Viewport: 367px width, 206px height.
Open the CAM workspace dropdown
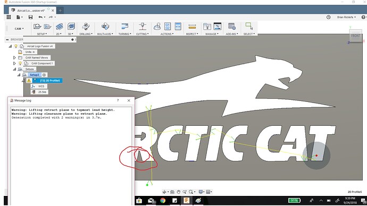[x=19, y=29]
